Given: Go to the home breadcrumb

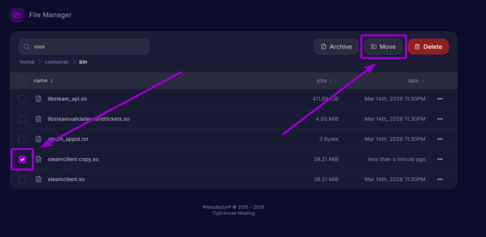Looking at the screenshot, I should pyautogui.click(x=27, y=62).
